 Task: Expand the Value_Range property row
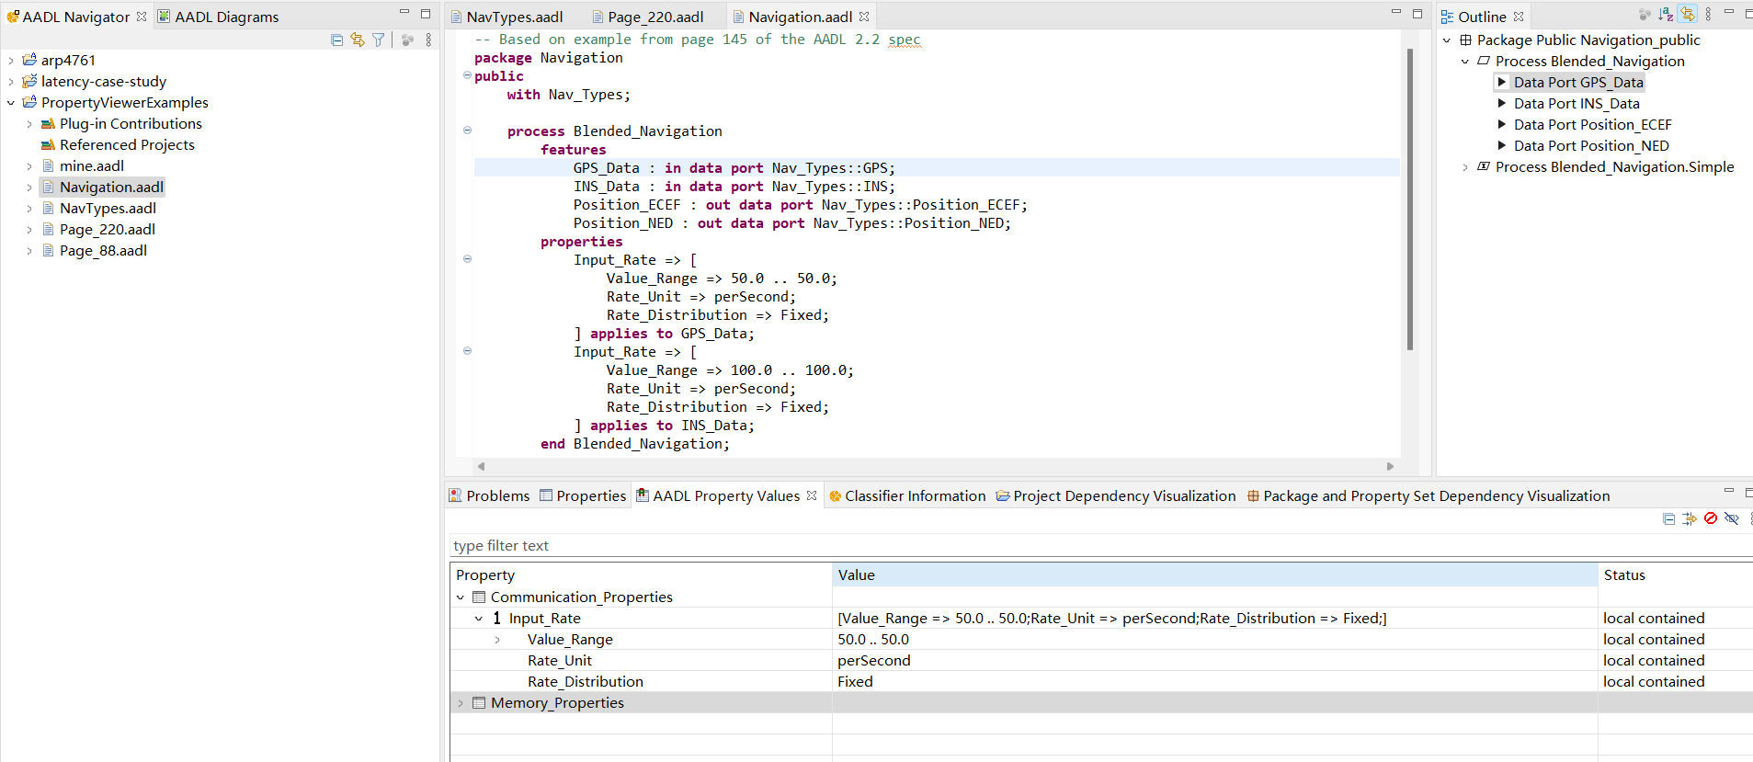[x=497, y=640]
